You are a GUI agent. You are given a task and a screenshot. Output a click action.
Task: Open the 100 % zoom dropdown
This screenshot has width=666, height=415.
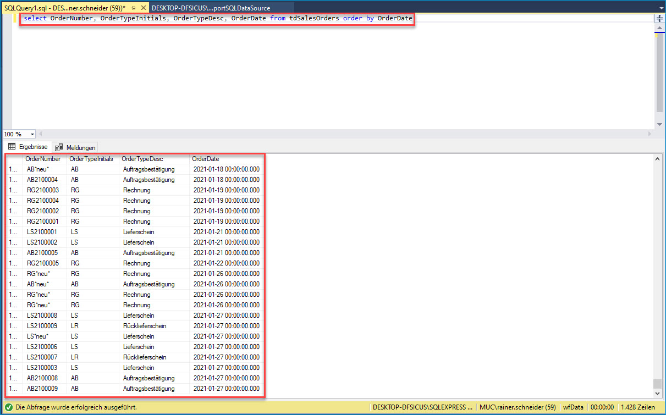pyautogui.click(x=32, y=134)
